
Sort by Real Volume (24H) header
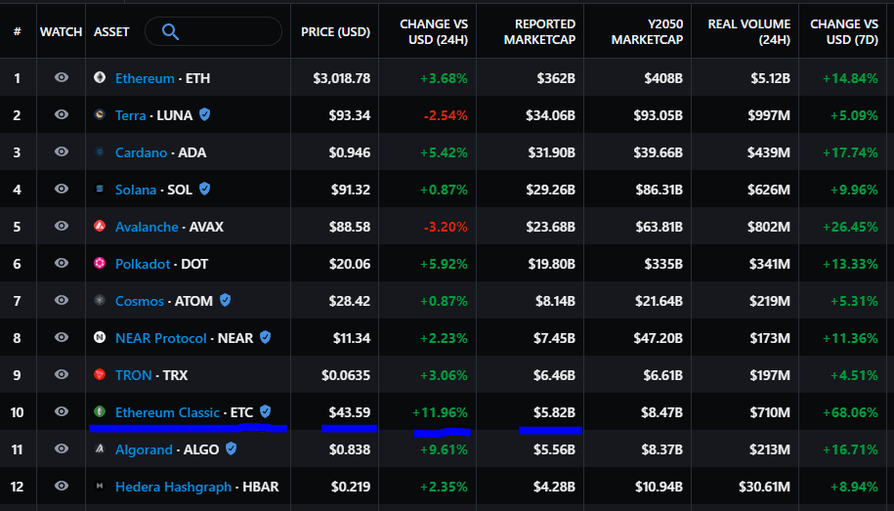click(749, 32)
